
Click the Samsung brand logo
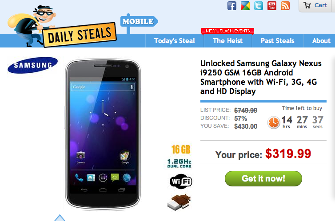click(32, 65)
